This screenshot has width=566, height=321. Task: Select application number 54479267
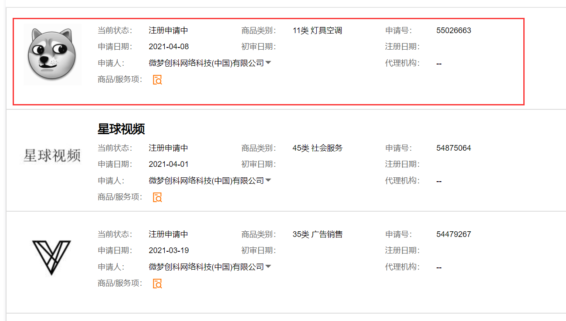454,234
